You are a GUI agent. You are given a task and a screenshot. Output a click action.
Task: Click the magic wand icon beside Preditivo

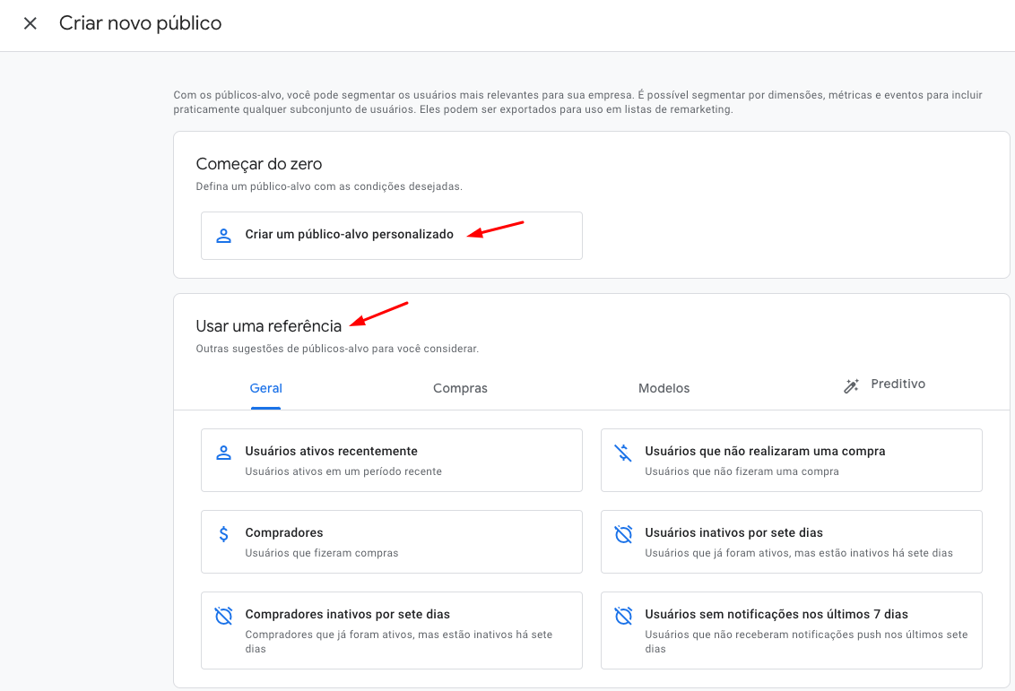coord(851,385)
